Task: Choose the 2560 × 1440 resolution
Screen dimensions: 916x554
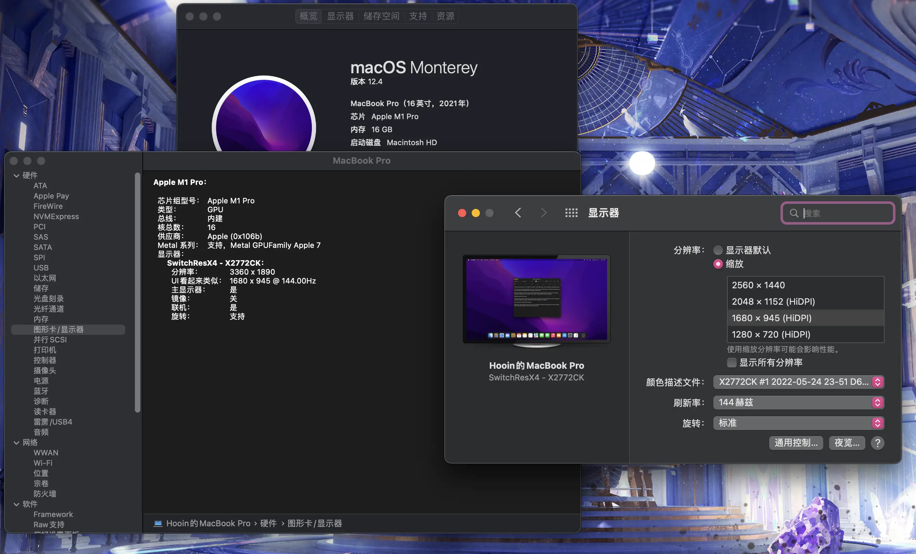Action: tap(759, 285)
